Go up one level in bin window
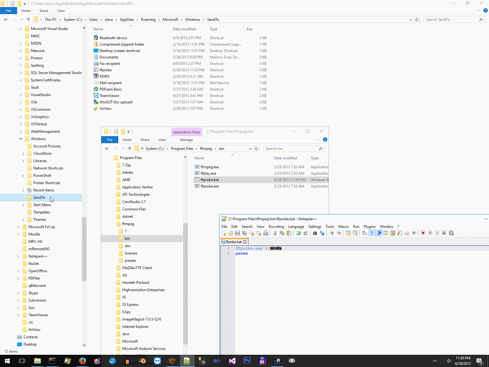Viewport: 489px width, 367px height. point(130,149)
